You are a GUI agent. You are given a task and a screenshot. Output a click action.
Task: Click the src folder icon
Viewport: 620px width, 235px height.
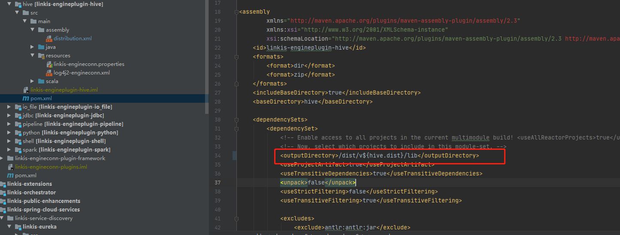[x=25, y=12]
